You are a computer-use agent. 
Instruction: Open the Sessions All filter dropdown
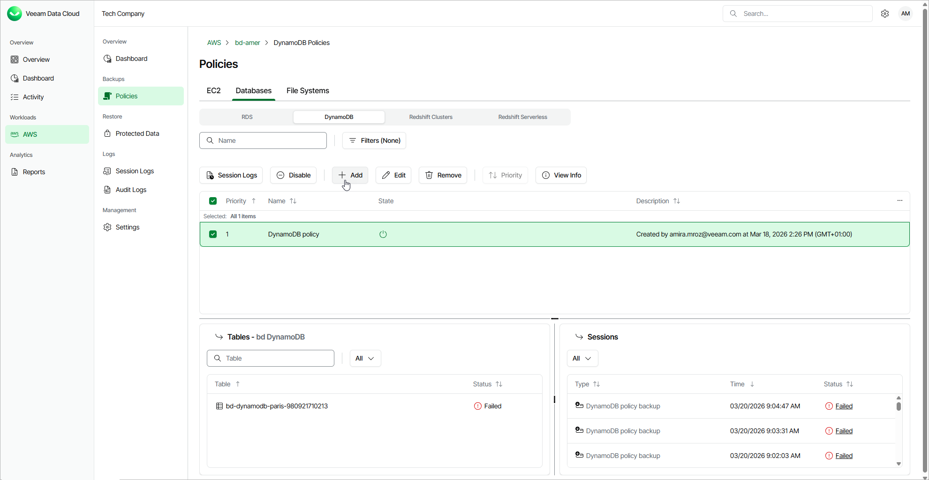click(582, 358)
